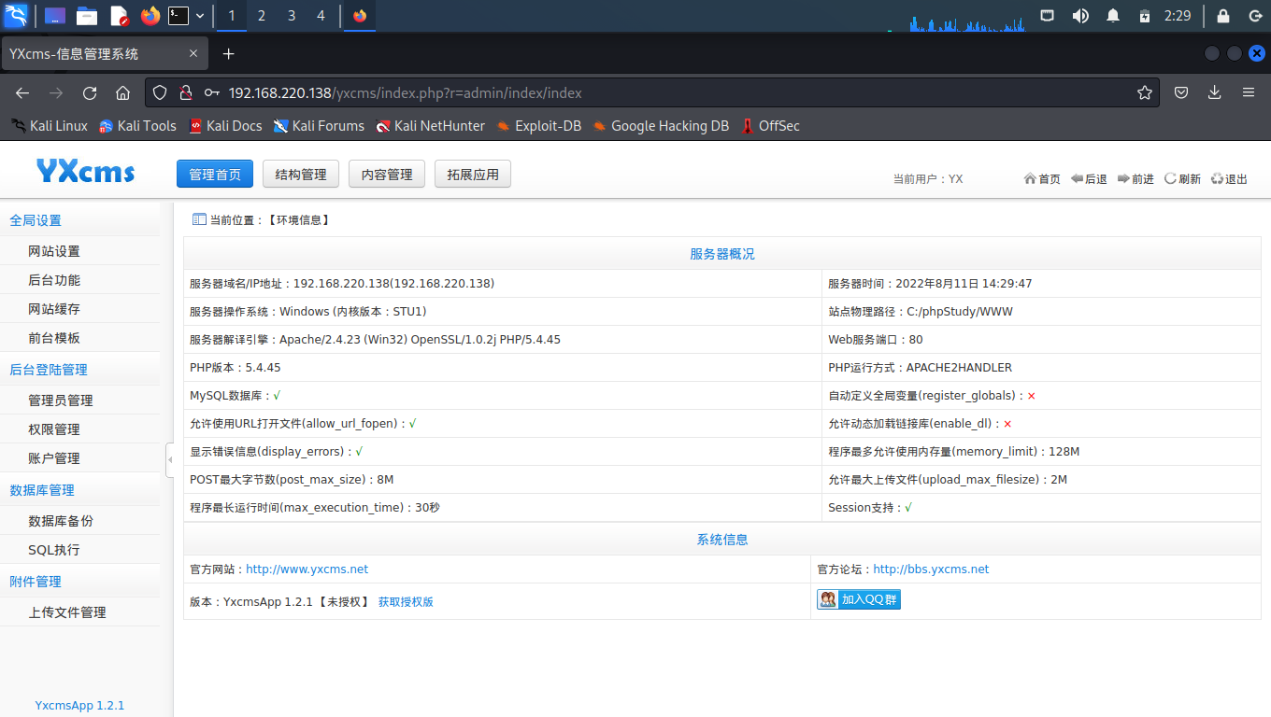Open 账户管理 in the sidebar
Image resolution: width=1271 pixels, height=717 pixels.
[79, 458]
